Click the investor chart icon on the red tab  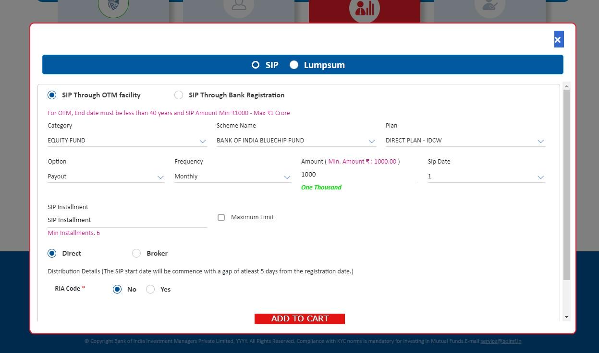tap(365, 8)
